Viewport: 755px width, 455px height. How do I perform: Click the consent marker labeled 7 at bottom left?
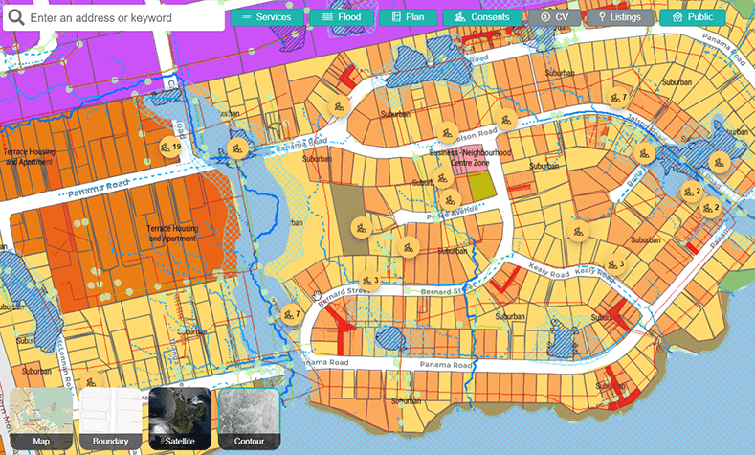[x=289, y=313]
